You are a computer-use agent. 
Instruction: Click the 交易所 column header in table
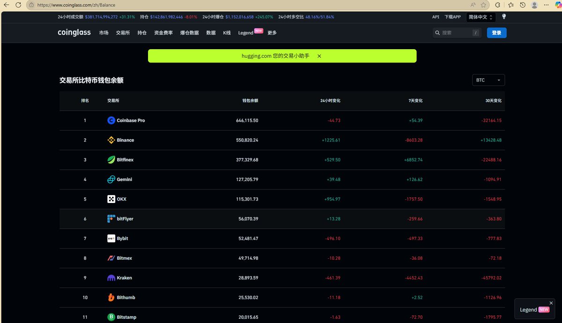click(x=113, y=101)
